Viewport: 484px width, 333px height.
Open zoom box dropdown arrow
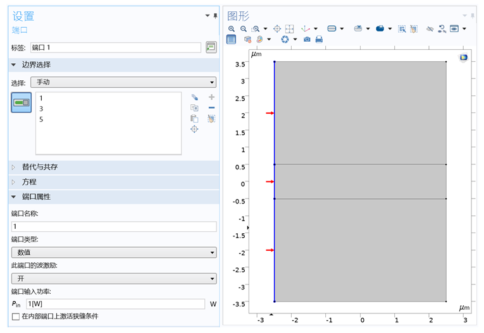pyautogui.click(x=266, y=29)
